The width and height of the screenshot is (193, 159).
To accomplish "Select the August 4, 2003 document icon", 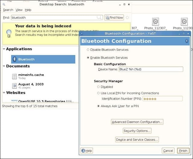I will tap(14, 86).
